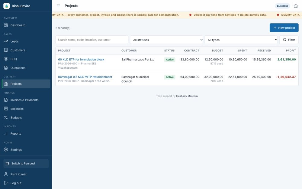
Task: Click the Filter button
Action: coord(289,40)
